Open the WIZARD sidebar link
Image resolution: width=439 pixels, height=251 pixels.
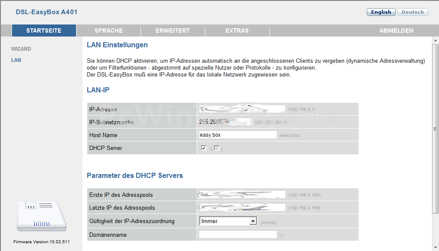[x=21, y=49]
